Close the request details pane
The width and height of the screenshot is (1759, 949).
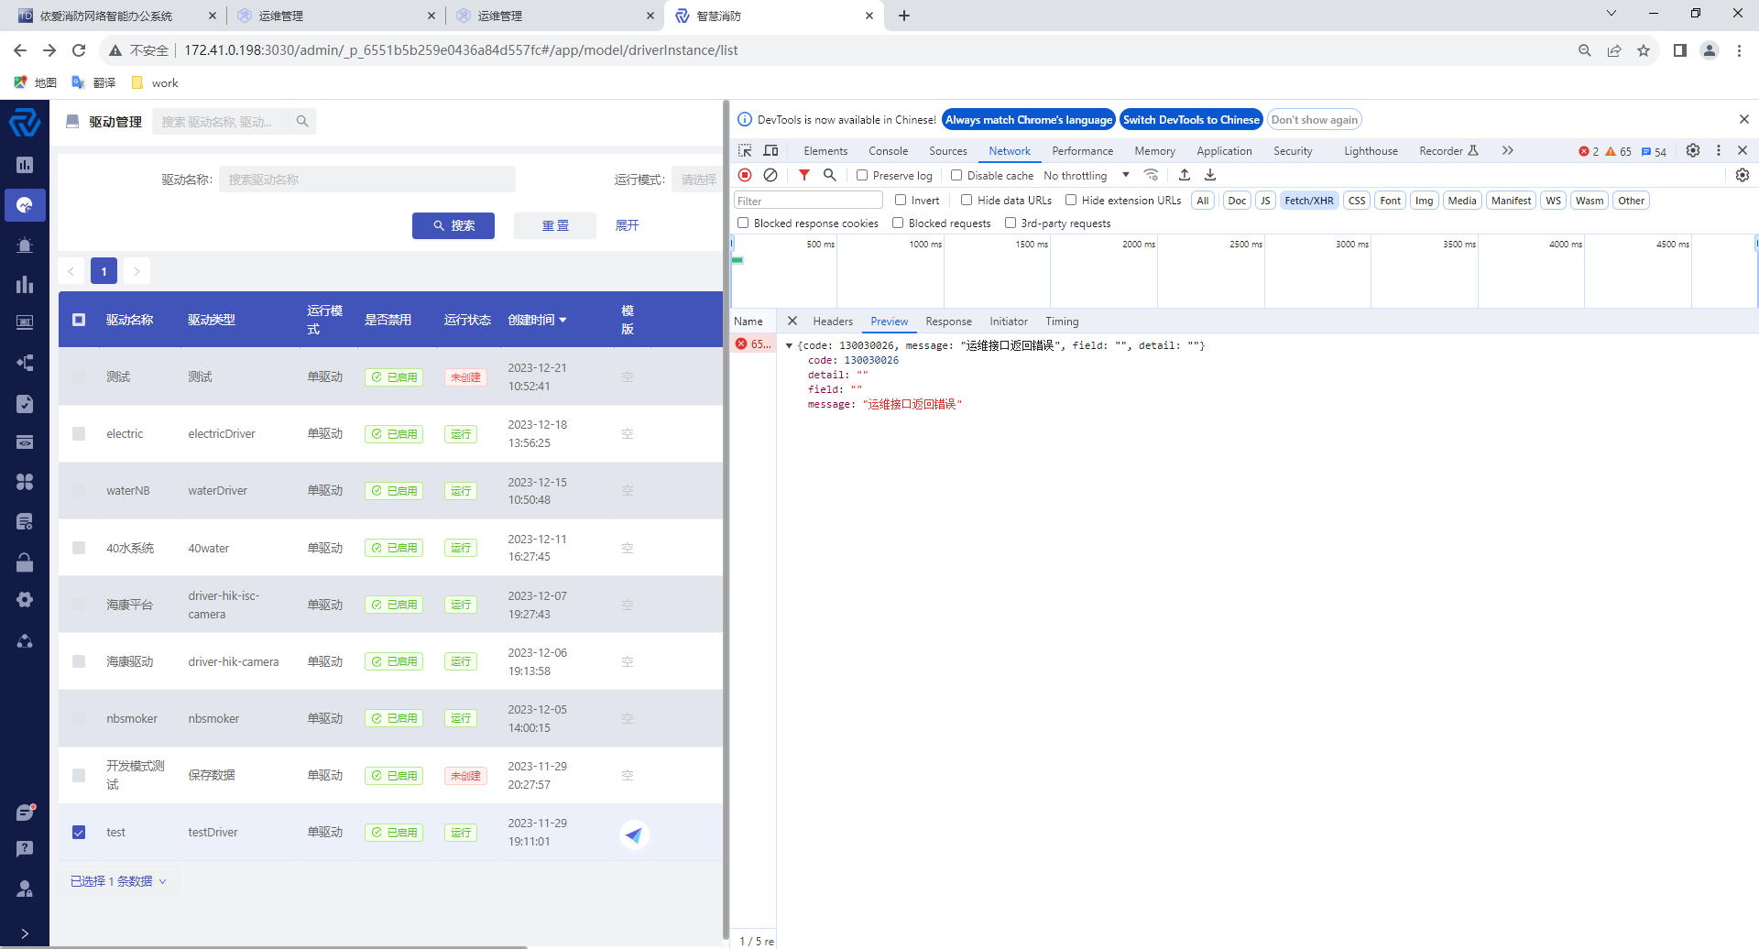click(792, 321)
